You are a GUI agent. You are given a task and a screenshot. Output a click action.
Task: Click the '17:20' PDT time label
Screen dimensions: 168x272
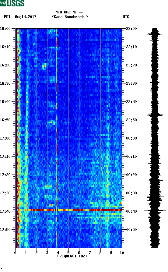click(x=5, y=175)
